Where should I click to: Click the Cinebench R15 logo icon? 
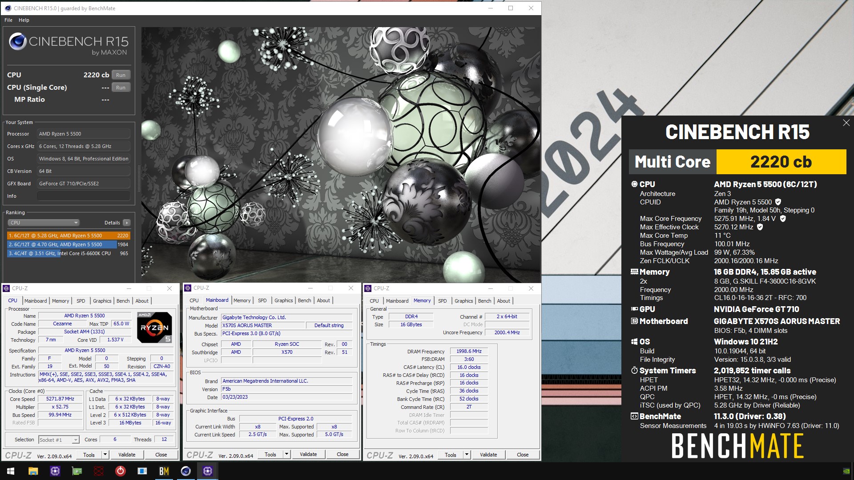coord(18,41)
